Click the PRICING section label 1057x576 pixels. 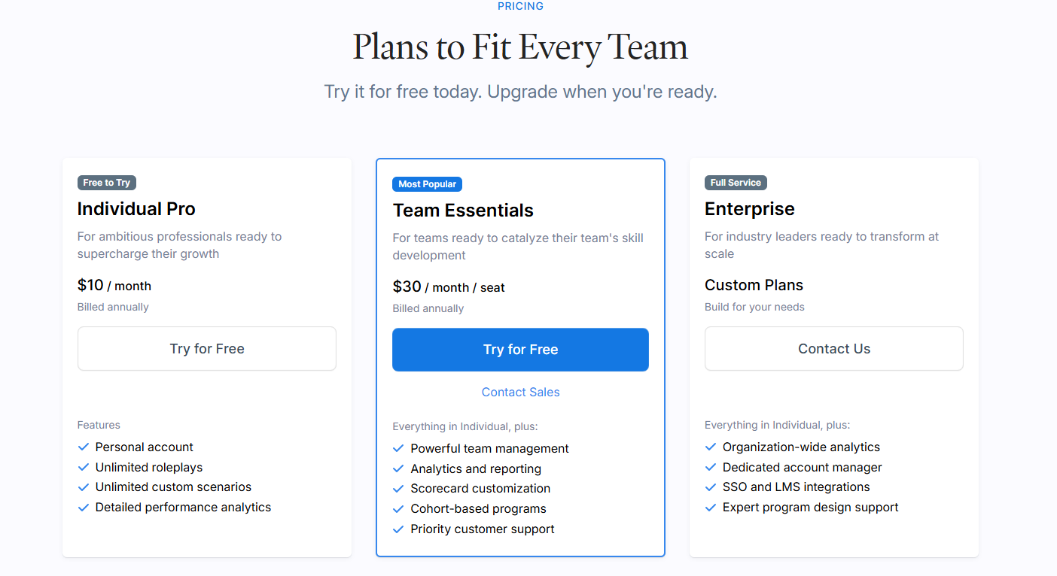520,6
